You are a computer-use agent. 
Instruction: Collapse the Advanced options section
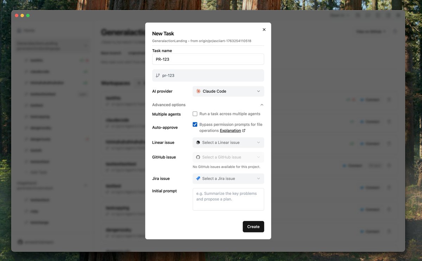point(208,105)
